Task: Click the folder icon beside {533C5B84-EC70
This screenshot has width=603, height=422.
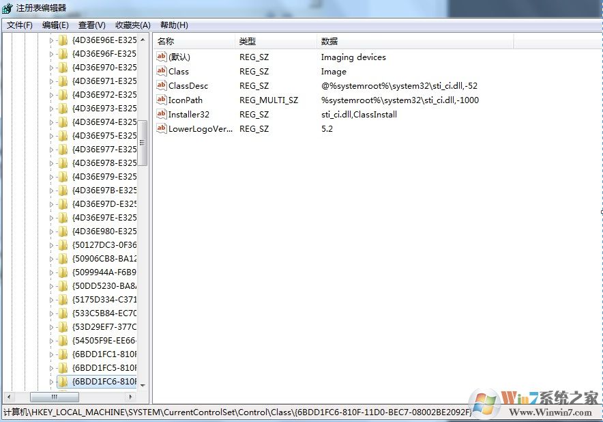Action: 62,313
